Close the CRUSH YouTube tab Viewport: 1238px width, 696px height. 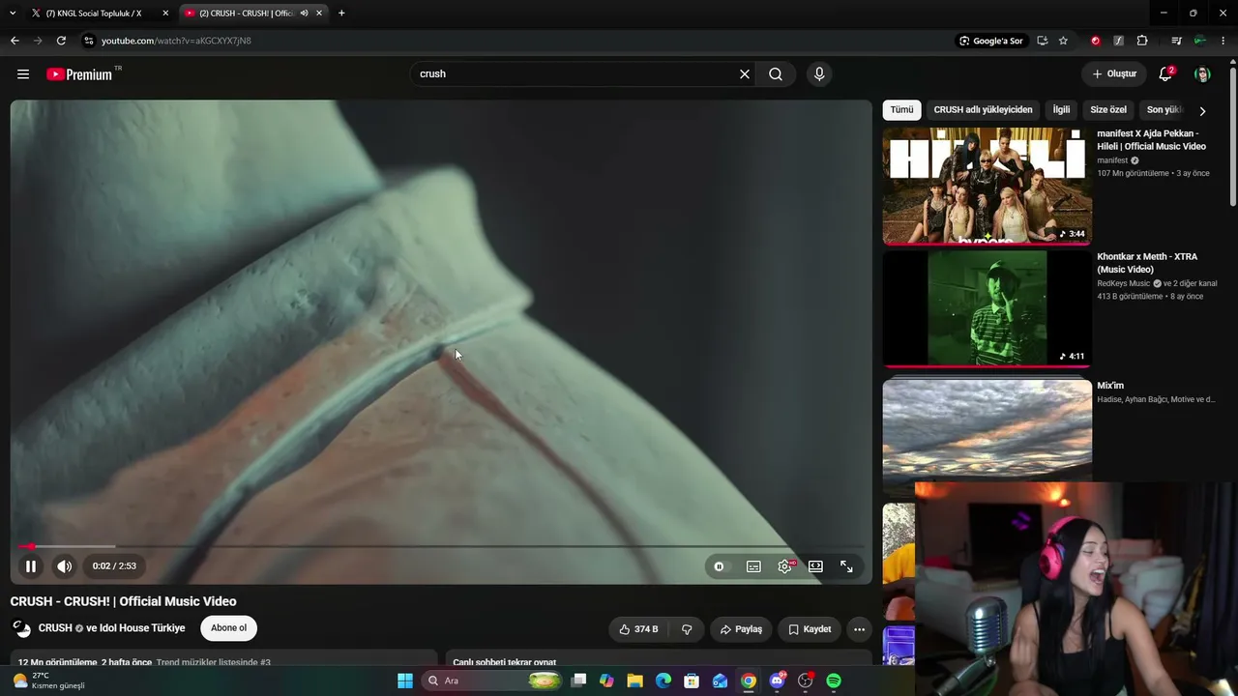[319, 14]
